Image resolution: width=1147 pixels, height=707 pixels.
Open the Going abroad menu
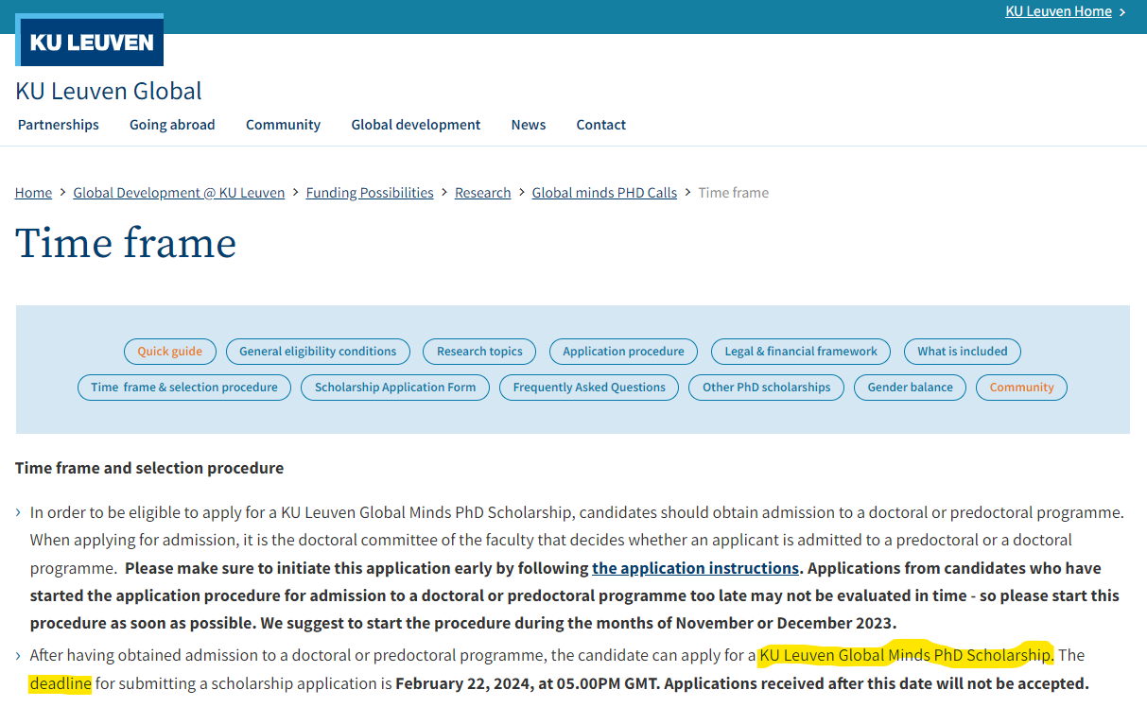pos(172,125)
